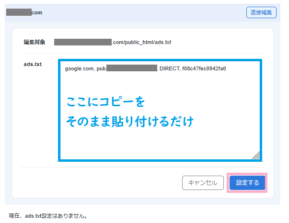Image resolution: width=289 pixels, height=223 pixels.
Task: Click the blue ここにコピーを annotation text
Action: coord(105,102)
